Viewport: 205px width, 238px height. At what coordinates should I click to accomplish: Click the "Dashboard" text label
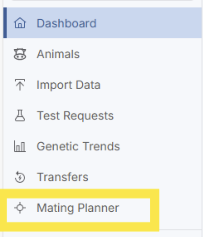66,23
